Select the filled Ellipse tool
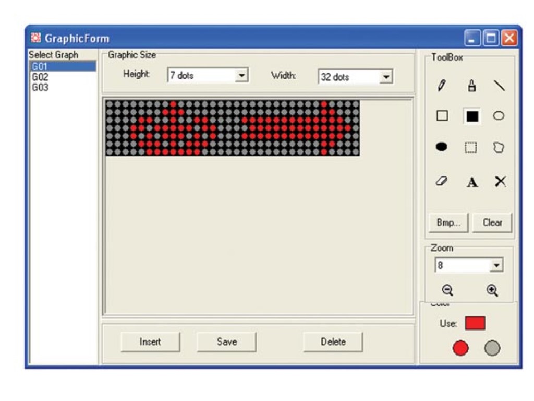Screen dimensions: 534x401 point(442,148)
